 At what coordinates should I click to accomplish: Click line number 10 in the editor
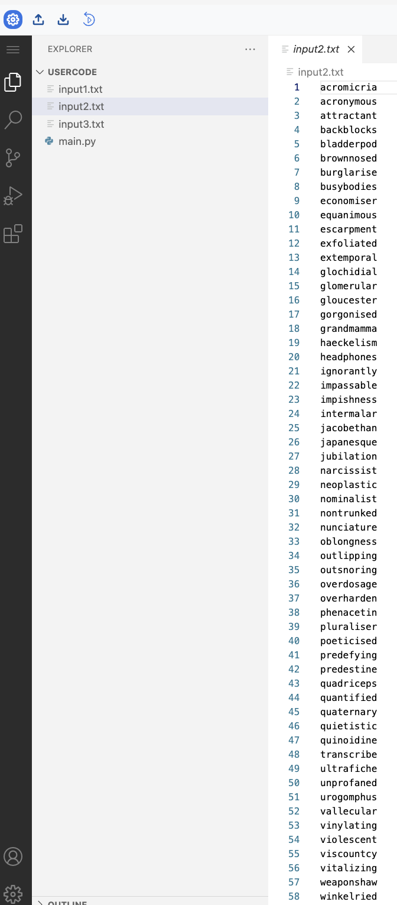294,215
